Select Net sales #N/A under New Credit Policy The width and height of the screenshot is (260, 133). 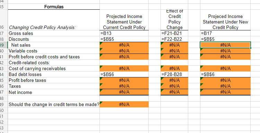tap(225, 45)
